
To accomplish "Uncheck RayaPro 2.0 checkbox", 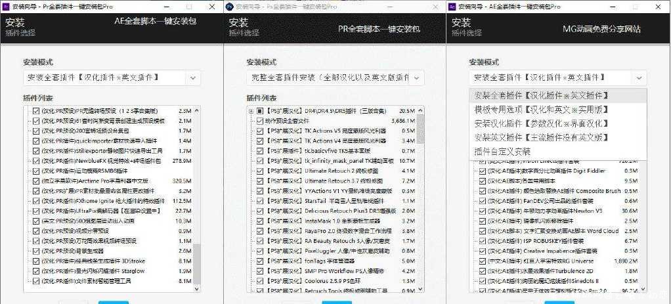I will 260,231.
